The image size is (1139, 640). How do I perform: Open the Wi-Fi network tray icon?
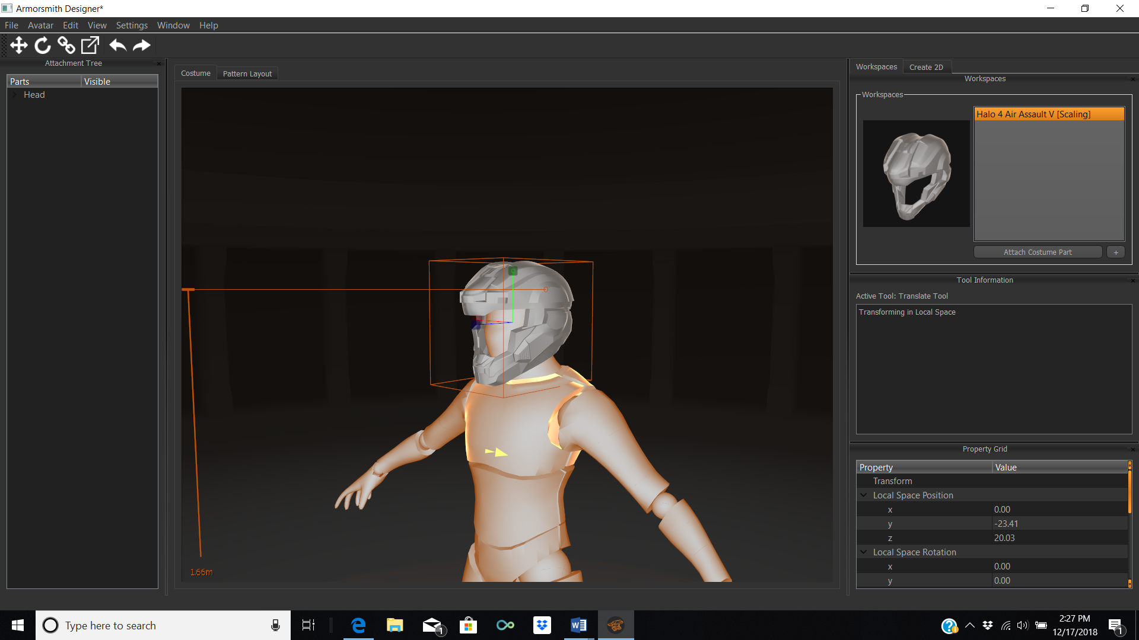pyautogui.click(x=1006, y=625)
